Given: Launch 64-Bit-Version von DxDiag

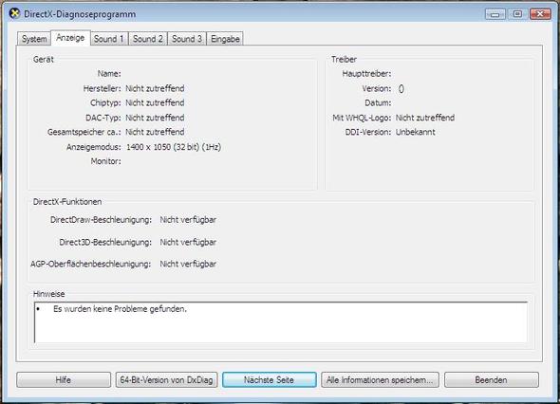Looking at the screenshot, I should [x=166, y=380].
